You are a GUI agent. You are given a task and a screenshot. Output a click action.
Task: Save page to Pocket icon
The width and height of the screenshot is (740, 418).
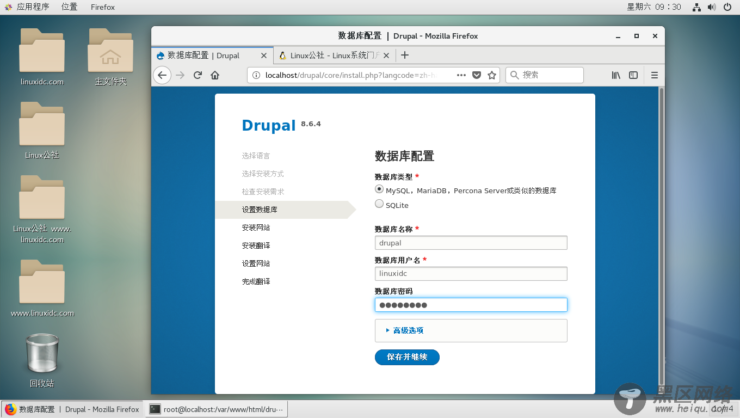(x=477, y=75)
